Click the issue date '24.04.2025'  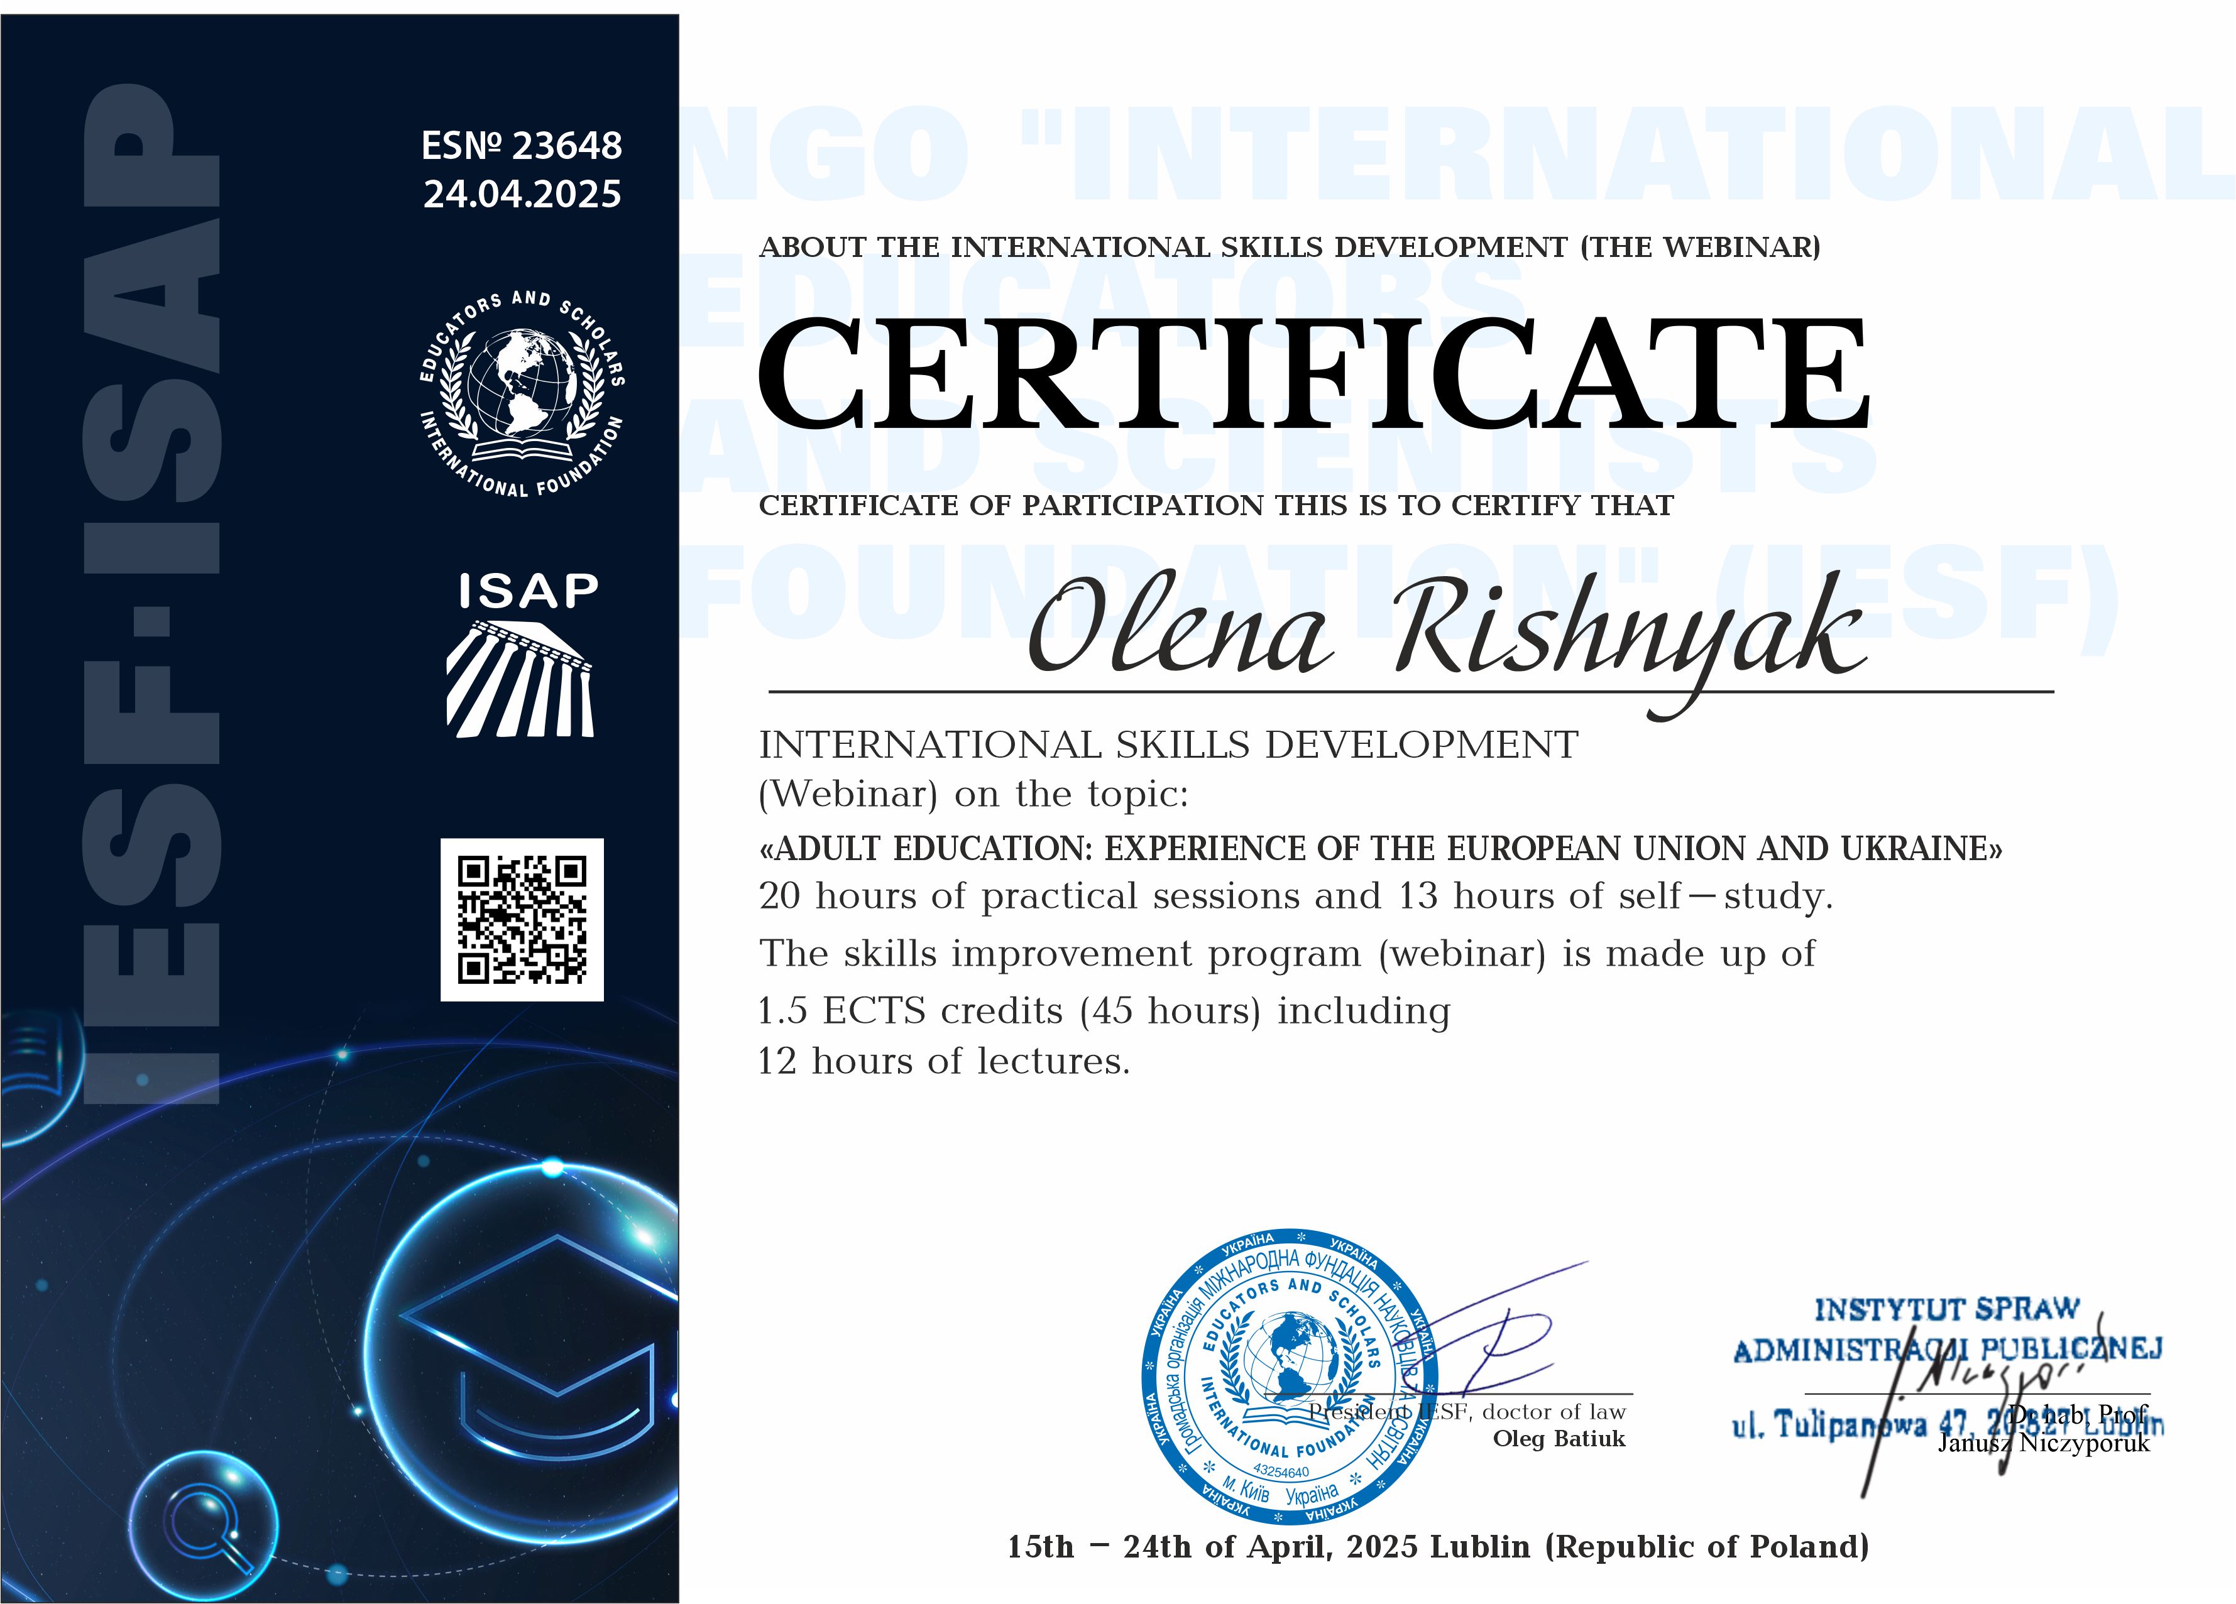tap(522, 194)
